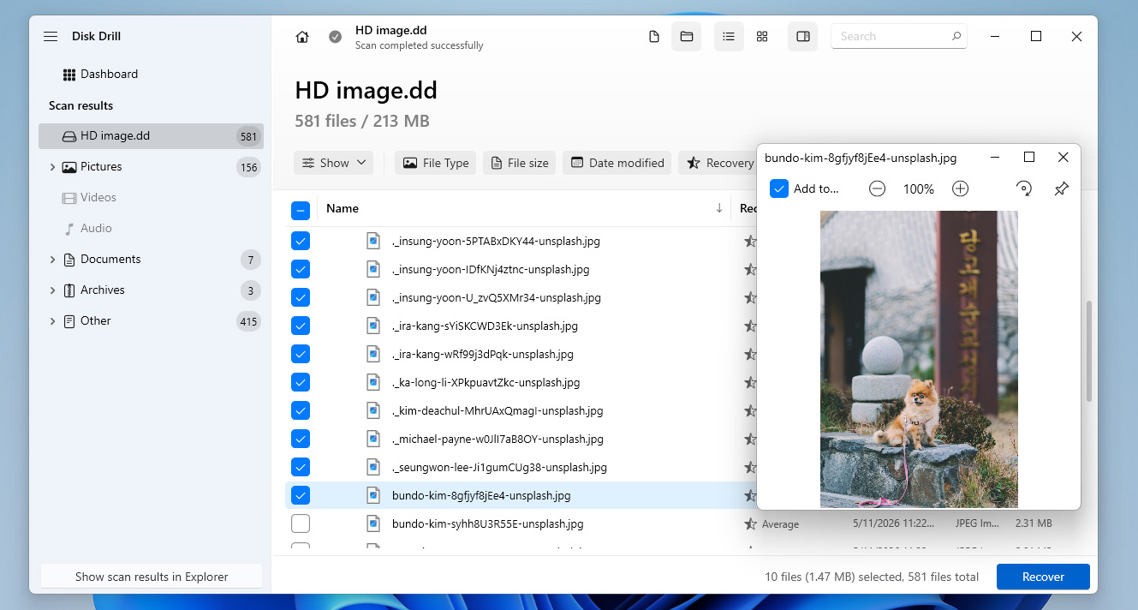
Task: Open the Disk Drill hamburger menu
Action: coord(51,37)
